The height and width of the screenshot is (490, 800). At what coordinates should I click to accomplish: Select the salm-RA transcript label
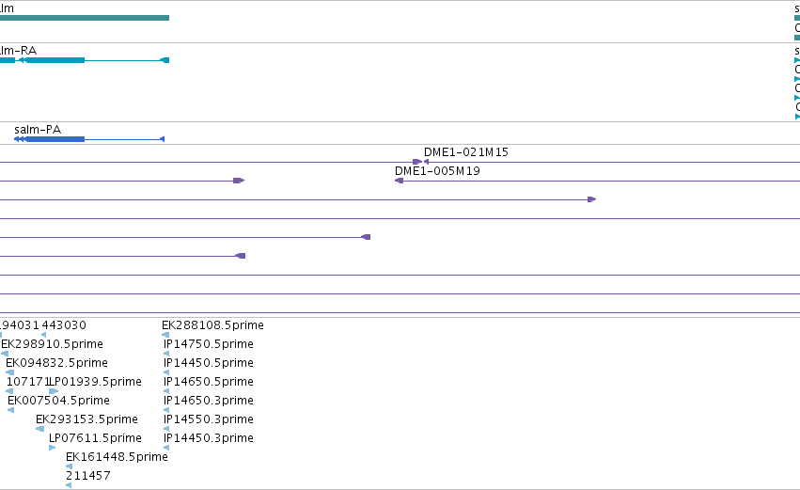(x=18, y=51)
